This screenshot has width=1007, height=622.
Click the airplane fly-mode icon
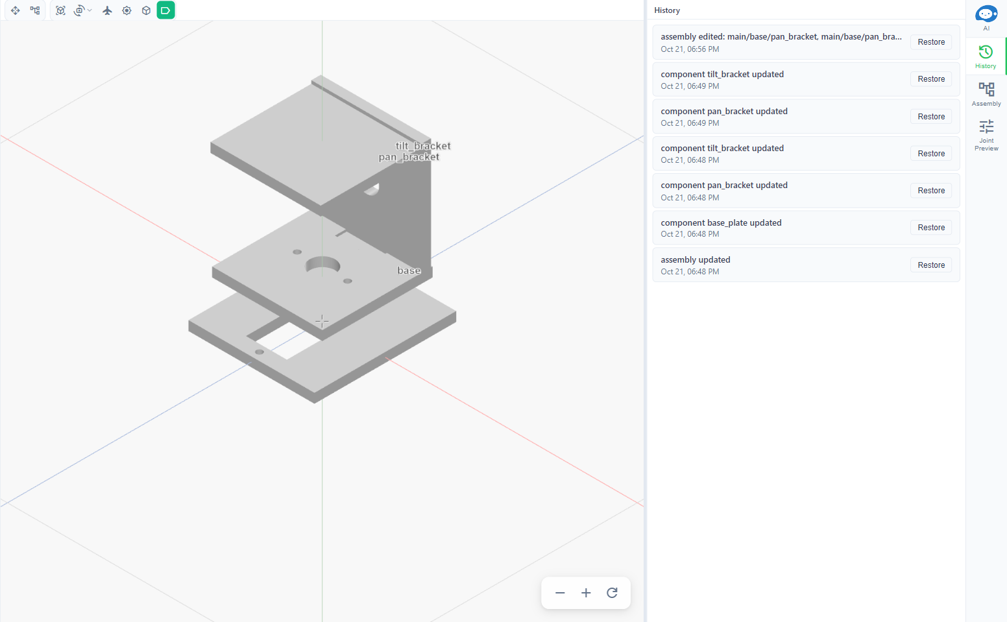point(108,10)
